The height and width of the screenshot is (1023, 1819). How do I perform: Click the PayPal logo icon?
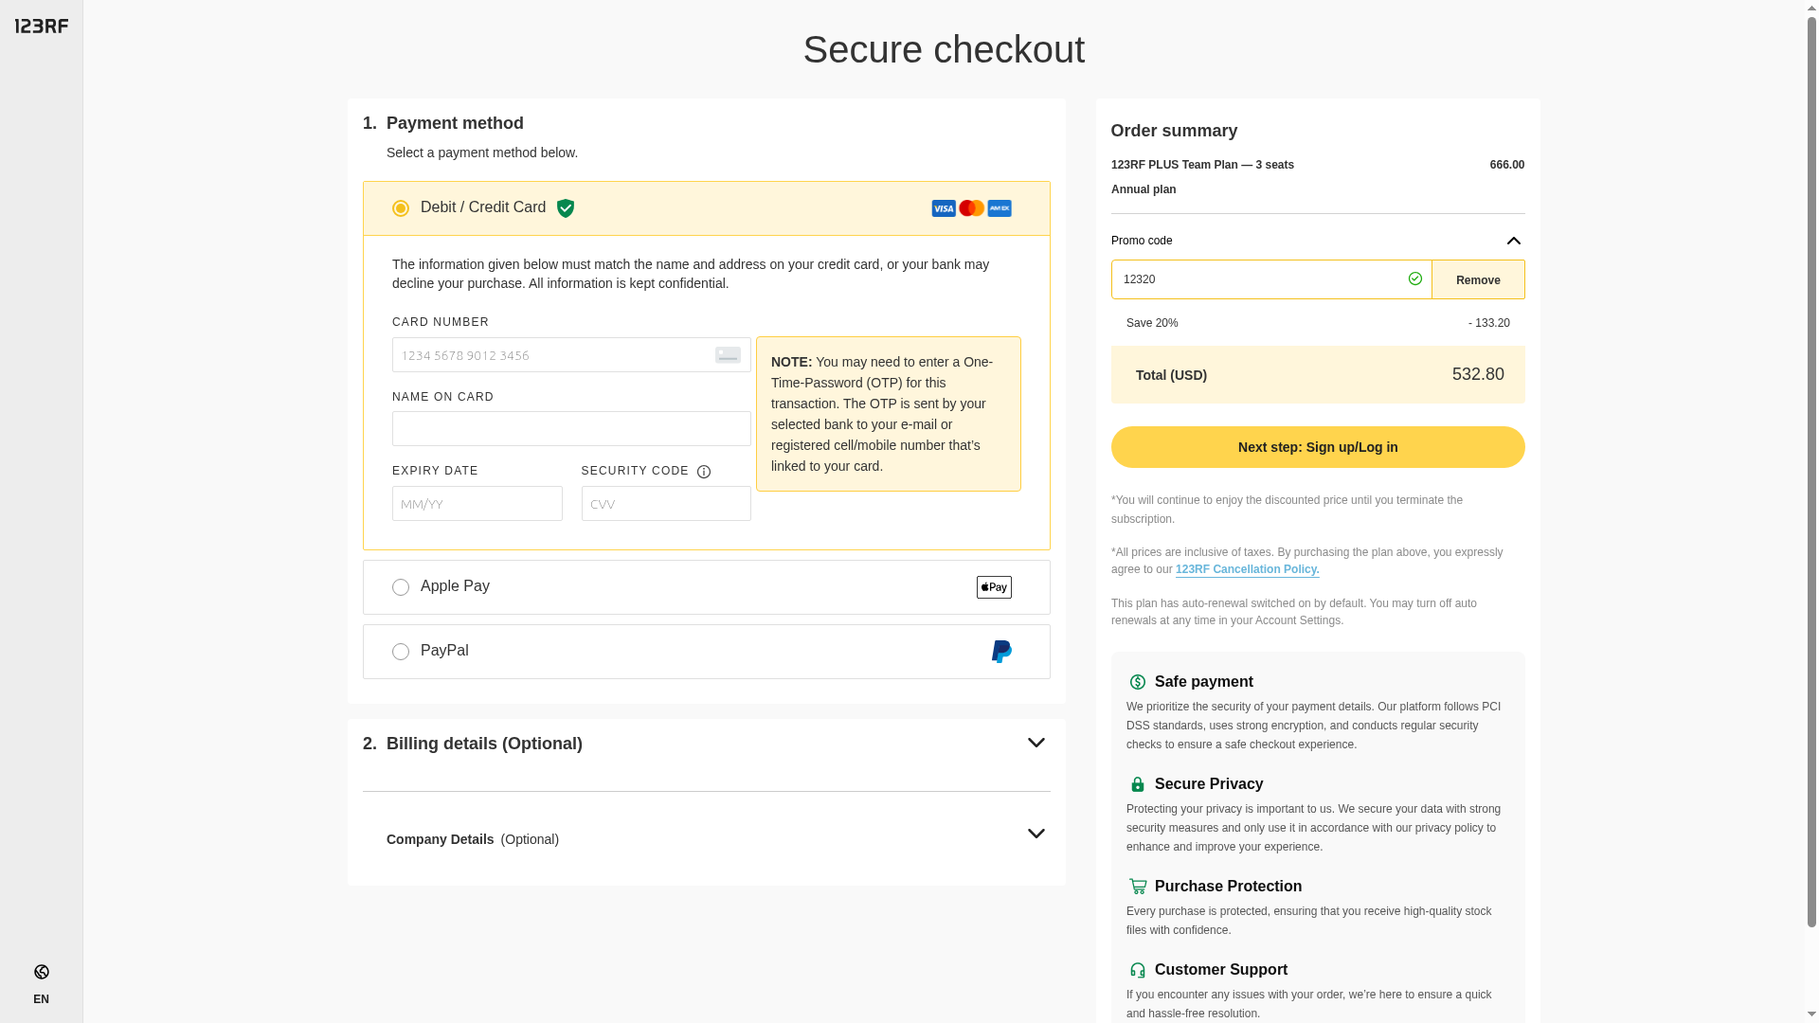coord(1001,652)
